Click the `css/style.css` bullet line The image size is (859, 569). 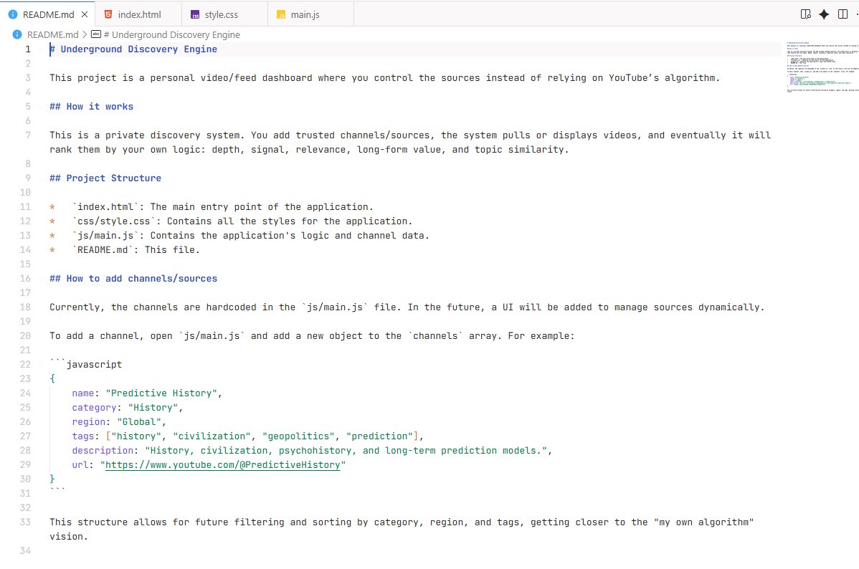click(x=231, y=221)
